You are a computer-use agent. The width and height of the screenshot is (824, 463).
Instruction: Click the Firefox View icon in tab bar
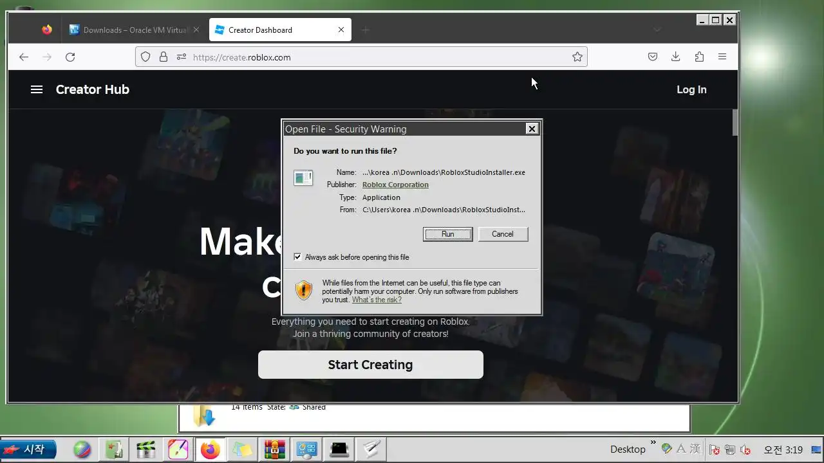(x=46, y=30)
